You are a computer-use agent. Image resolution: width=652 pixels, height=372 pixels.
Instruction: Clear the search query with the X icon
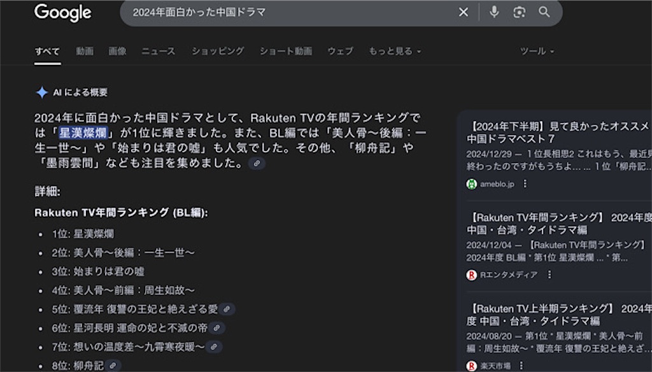464,12
